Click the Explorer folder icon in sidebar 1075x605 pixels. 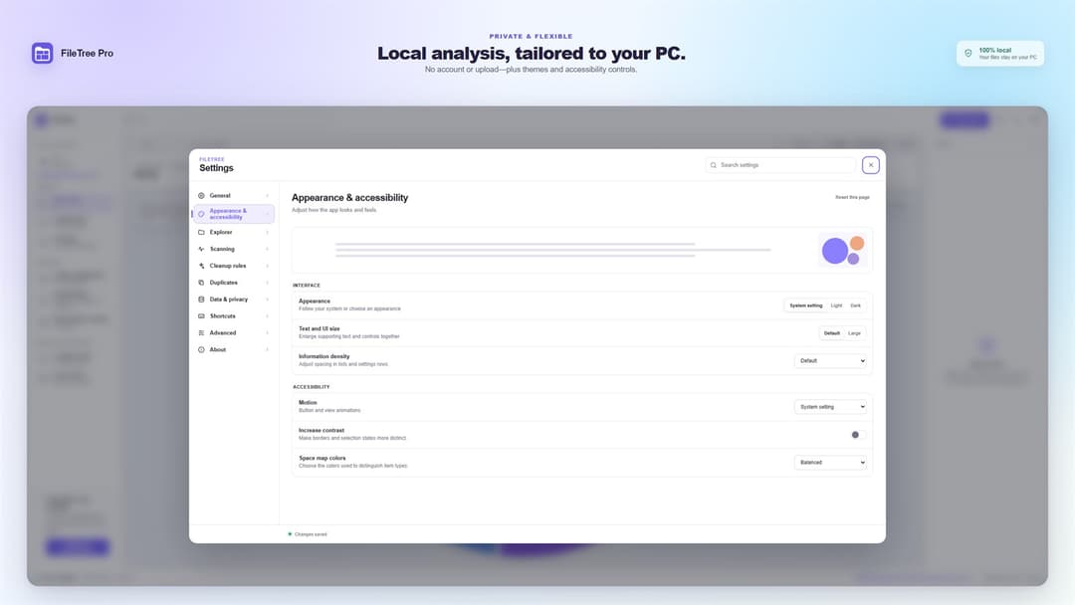201,232
